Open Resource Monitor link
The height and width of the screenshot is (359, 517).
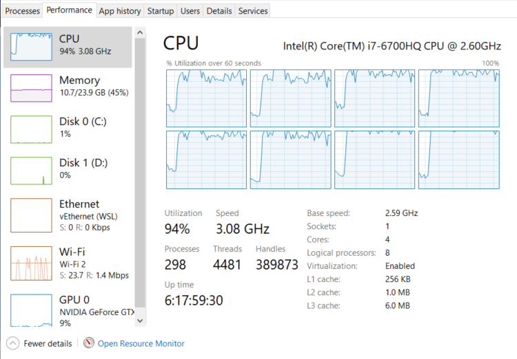141,343
